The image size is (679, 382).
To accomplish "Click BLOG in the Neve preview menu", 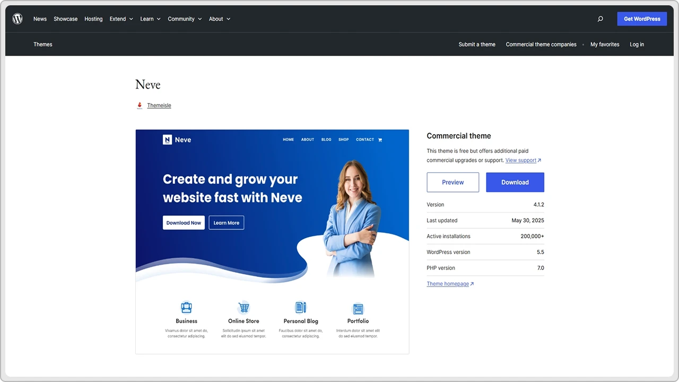I will tap(326, 140).
